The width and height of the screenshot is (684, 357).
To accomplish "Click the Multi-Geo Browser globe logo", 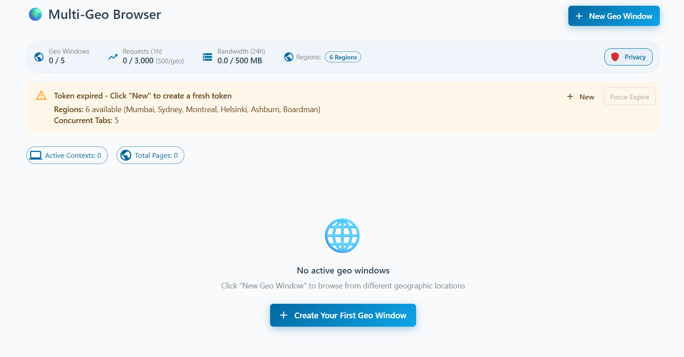I will tap(35, 14).
